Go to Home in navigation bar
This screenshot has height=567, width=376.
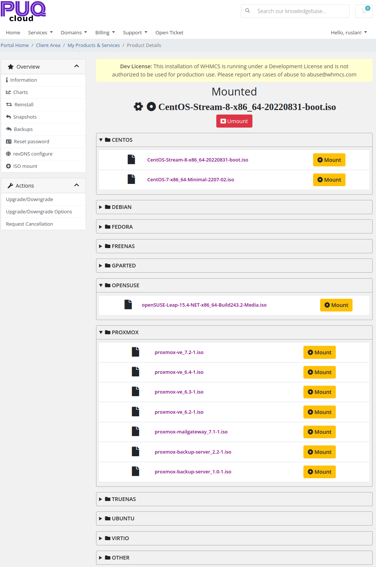point(13,32)
